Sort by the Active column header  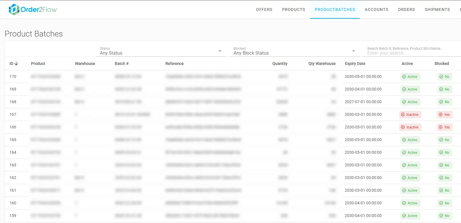click(x=407, y=64)
